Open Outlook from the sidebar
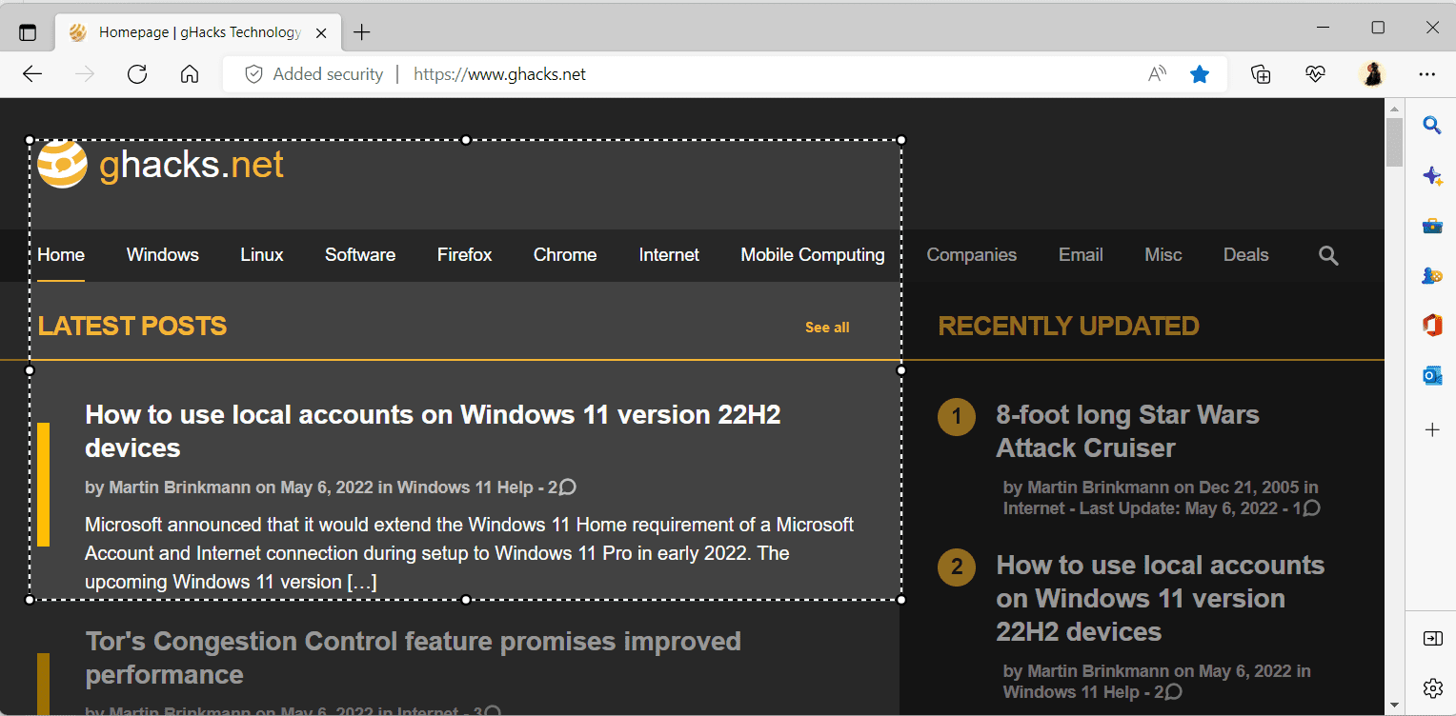1456x716 pixels. 1432,375
